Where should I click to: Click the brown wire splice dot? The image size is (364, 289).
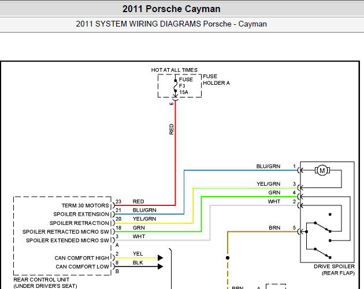coord(228,258)
